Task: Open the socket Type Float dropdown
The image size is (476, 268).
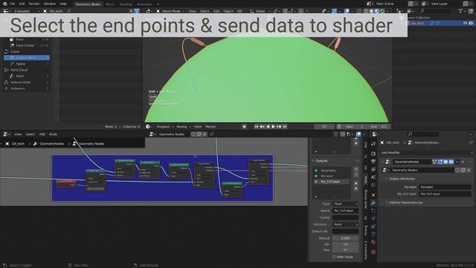Action: 345,204
